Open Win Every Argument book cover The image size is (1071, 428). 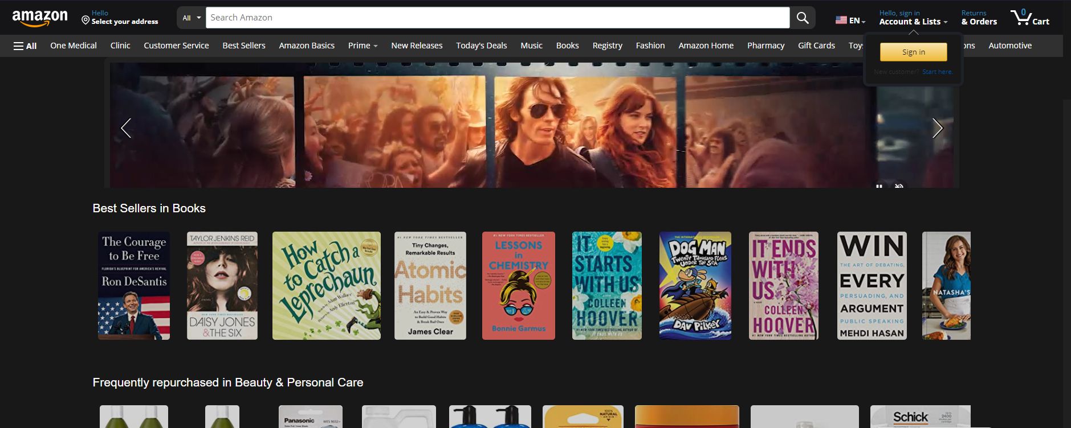(872, 286)
